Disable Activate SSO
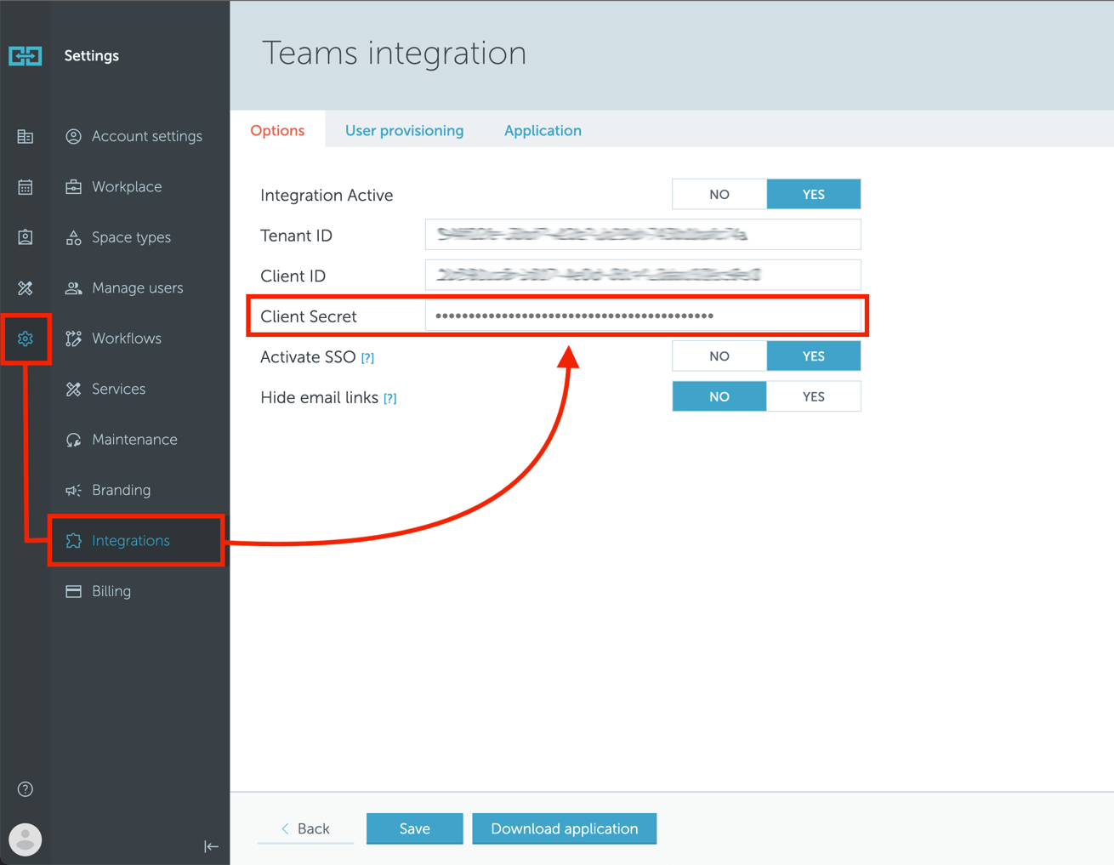Image resolution: width=1114 pixels, height=865 pixels. [x=719, y=356]
